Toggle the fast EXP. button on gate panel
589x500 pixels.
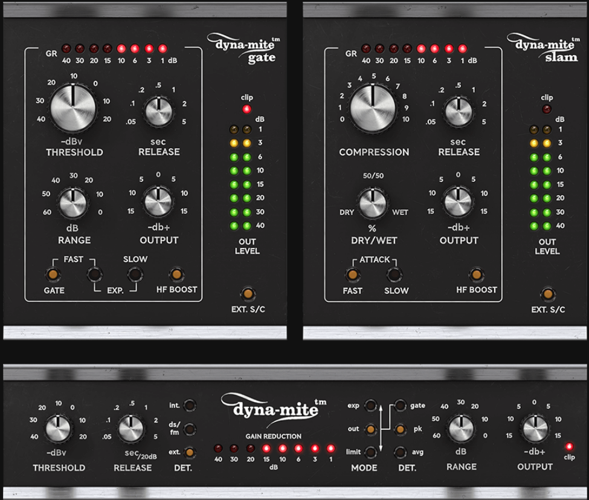94,274
